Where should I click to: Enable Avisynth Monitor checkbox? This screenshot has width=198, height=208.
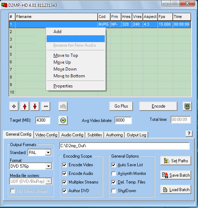pos(113,173)
